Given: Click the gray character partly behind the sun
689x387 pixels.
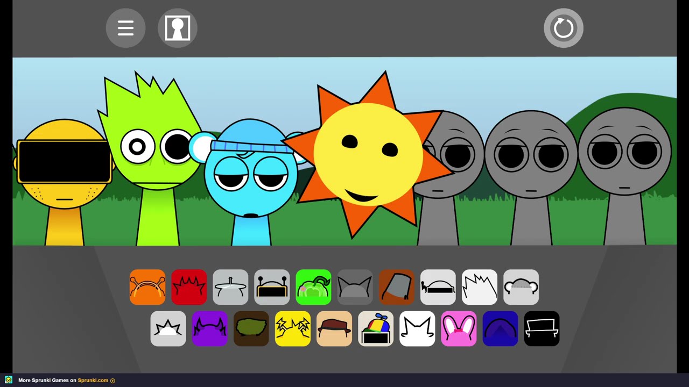Looking at the screenshot, I should (x=450, y=177).
